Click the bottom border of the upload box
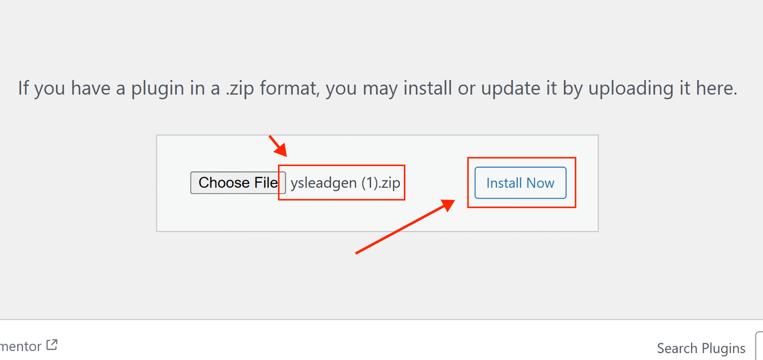The width and height of the screenshot is (763, 360). point(377,231)
